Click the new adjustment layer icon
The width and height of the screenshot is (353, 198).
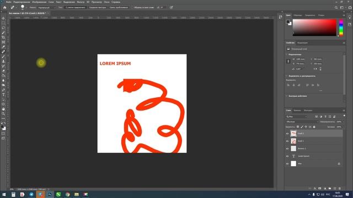325,188
